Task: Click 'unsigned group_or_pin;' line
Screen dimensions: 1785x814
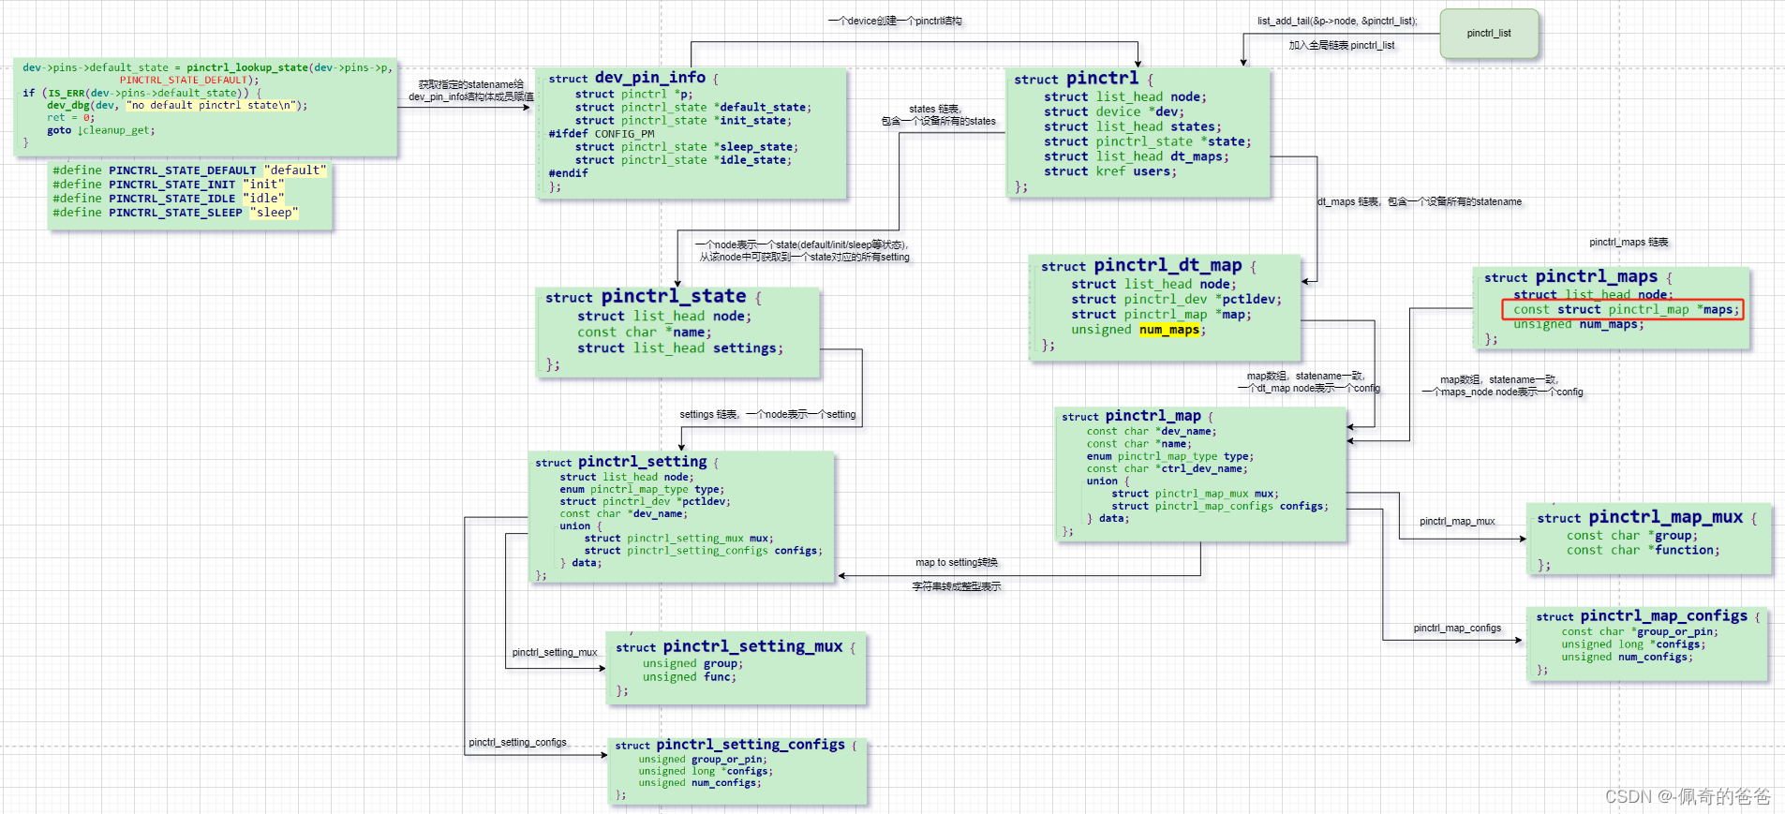Action: pyautogui.click(x=703, y=760)
